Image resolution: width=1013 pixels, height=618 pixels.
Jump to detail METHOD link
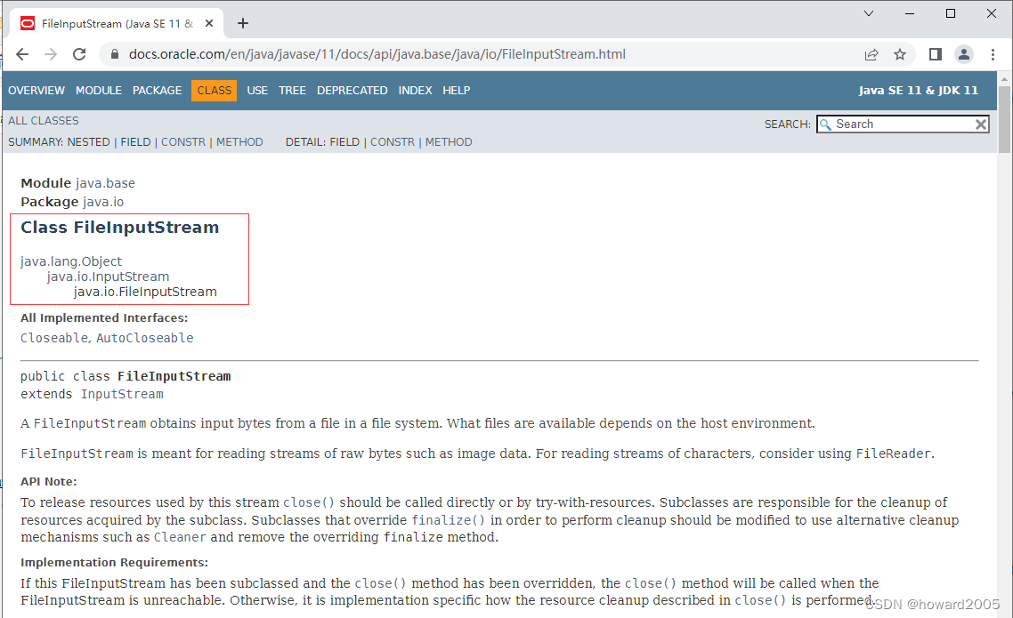tap(449, 142)
